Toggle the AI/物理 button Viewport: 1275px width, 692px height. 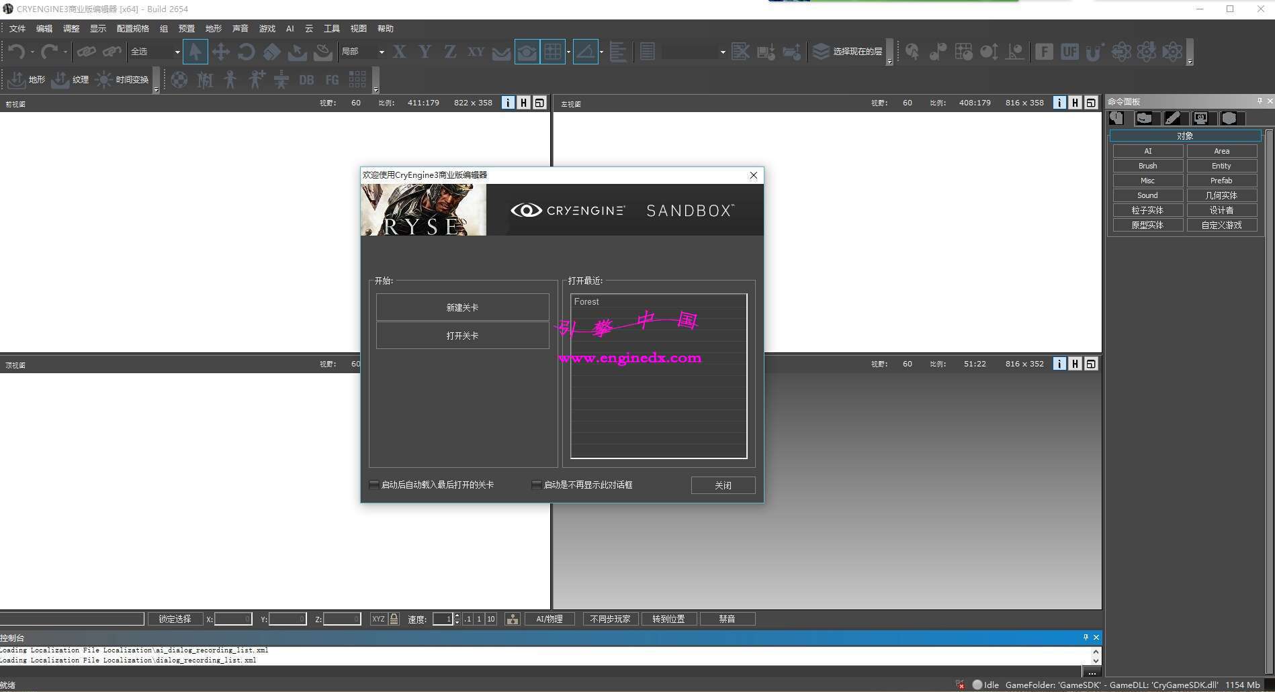[549, 619]
